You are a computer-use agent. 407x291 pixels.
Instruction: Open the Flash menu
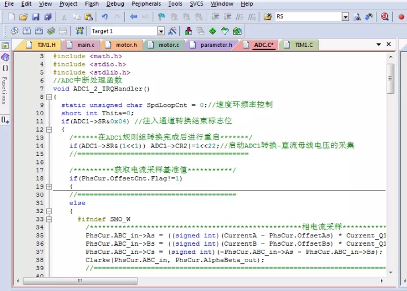(x=92, y=4)
